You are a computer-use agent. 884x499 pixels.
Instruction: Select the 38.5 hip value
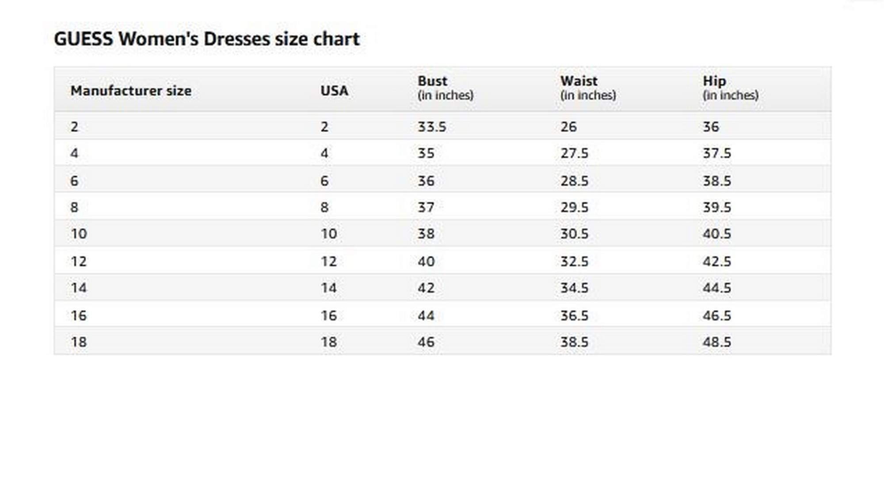point(716,181)
